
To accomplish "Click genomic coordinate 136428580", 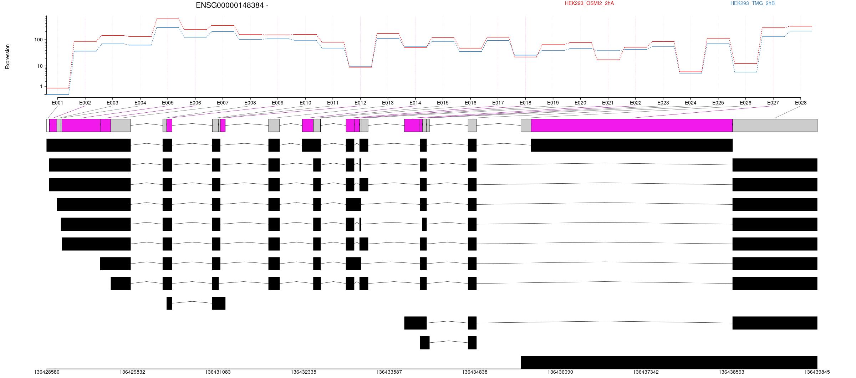I will click(x=47, y=372).
